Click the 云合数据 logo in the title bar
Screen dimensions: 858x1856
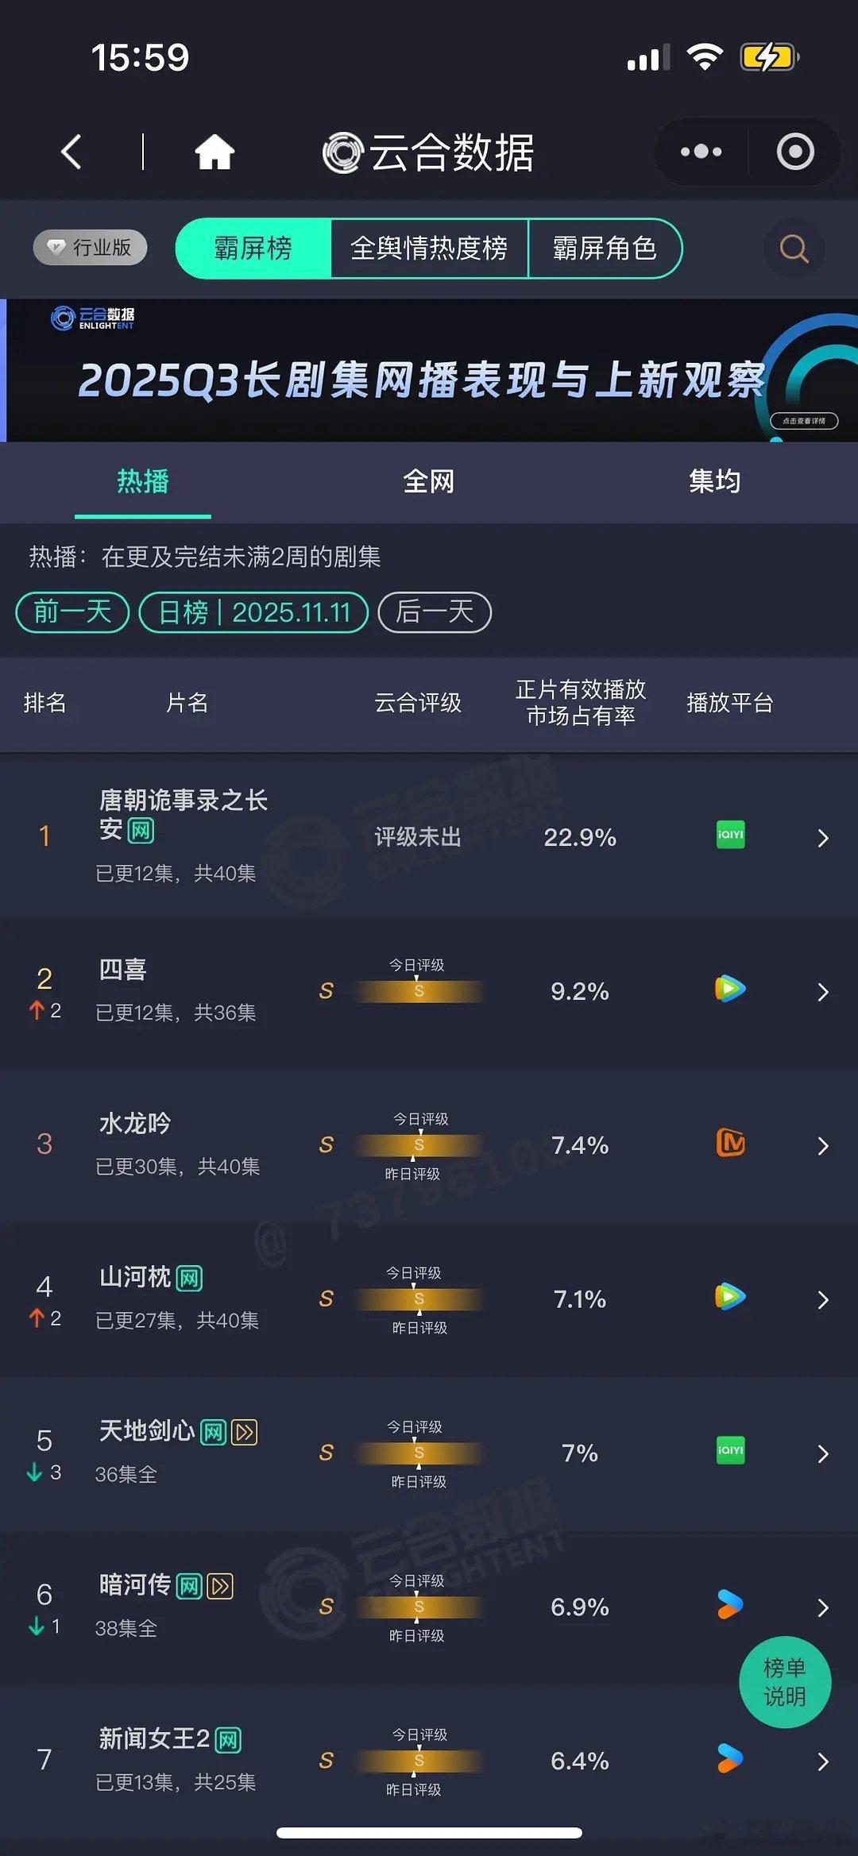pos(427,152)
